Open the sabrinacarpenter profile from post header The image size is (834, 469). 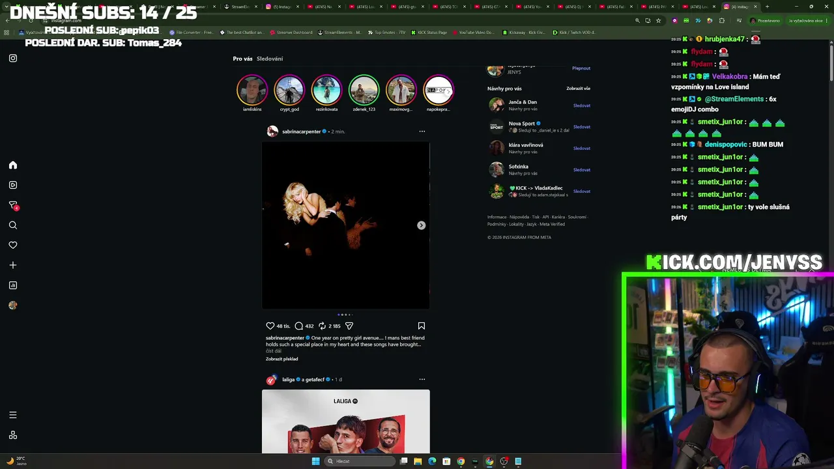(x=301, y=132)
